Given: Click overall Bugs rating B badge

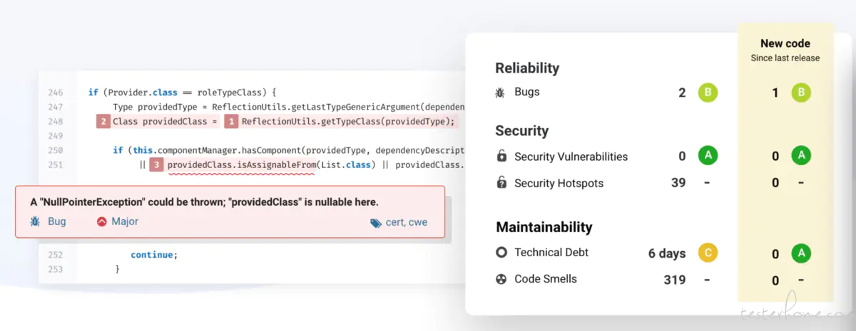Looking at the screenshot, I should tap(708, 93).
